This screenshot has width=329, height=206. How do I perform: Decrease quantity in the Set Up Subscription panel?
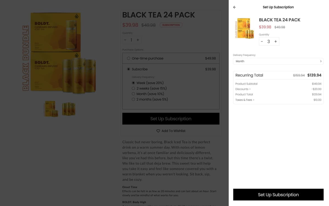click(262, 41)
